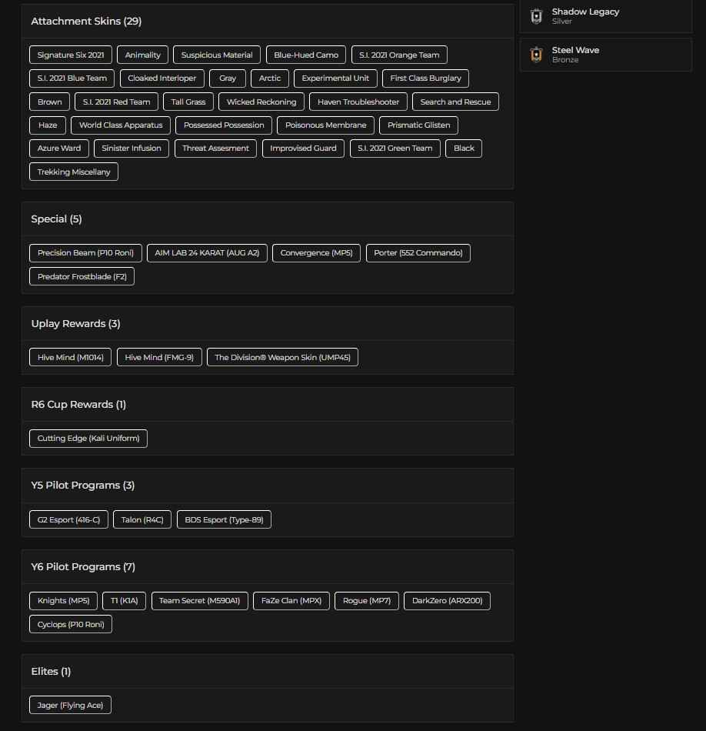Choose the Wicked Reckoning skin tag
The width and height of the screenshot is (706, 731).
coord(261,102)
